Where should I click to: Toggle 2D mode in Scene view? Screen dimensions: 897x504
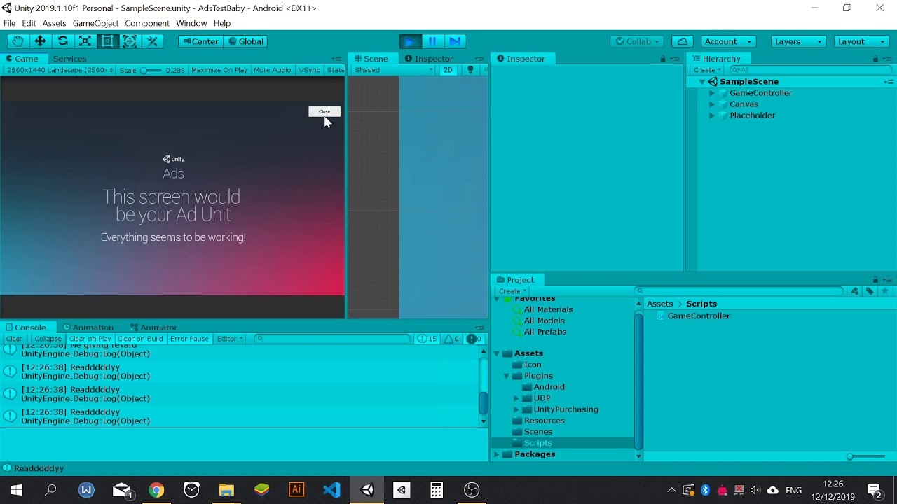(x=448, y=70)
